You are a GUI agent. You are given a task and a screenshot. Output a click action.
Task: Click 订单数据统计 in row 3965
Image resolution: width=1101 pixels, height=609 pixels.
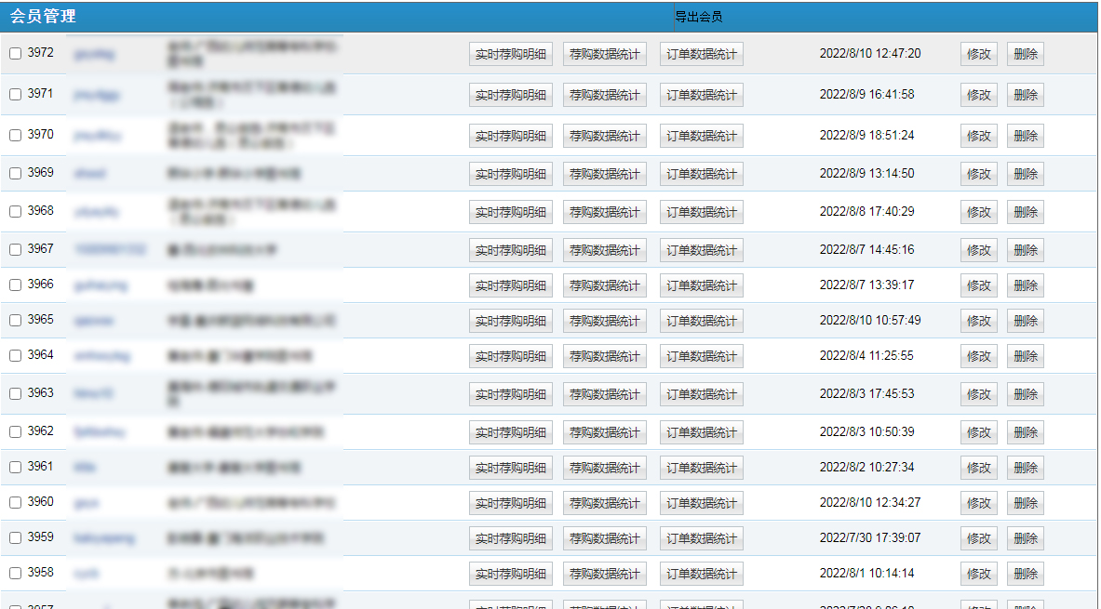pos(701,321)
